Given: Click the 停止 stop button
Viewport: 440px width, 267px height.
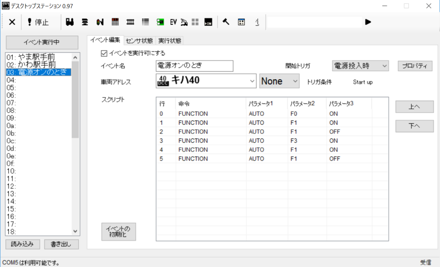Looking at the screenshot, I should (x=38, y=22).
